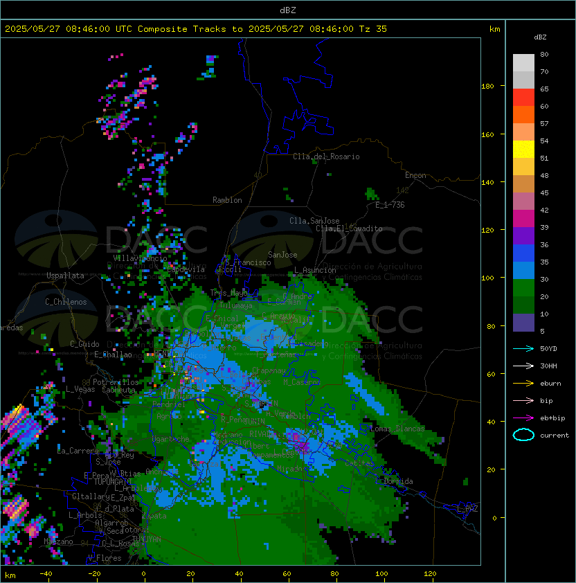The height and width of the screenshot is (583, 576).
Task: Click the 'Clla.del_Rosario' map label
Action: [326, 156]
